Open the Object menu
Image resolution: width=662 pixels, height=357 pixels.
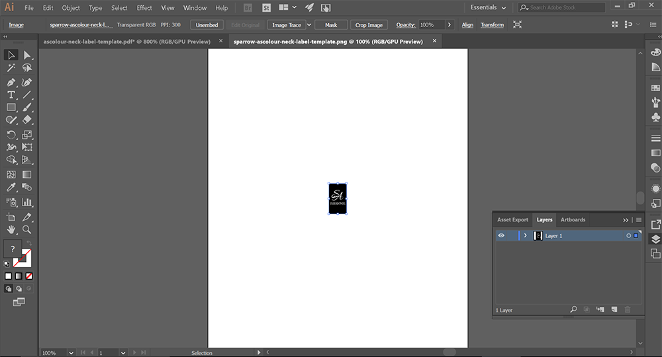click(71, 7)
